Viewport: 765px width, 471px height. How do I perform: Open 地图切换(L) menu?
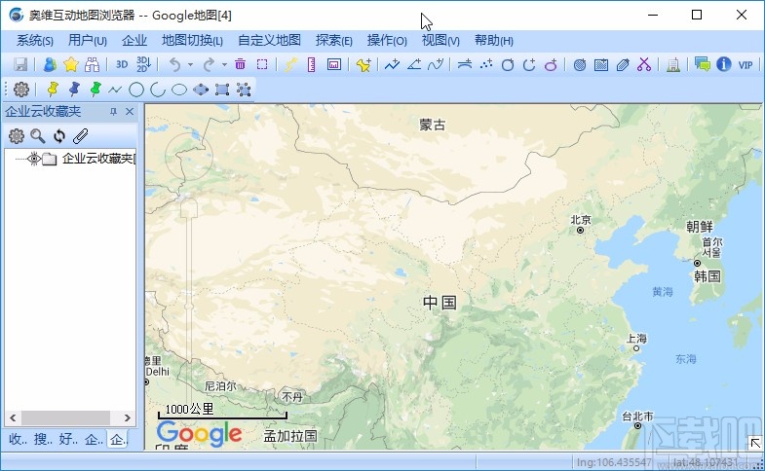(x=192, y=41)
